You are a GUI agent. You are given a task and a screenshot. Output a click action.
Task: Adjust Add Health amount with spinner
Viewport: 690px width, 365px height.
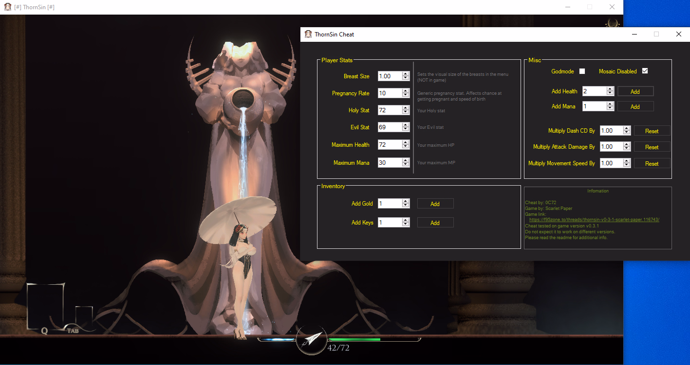coord(610,91)
